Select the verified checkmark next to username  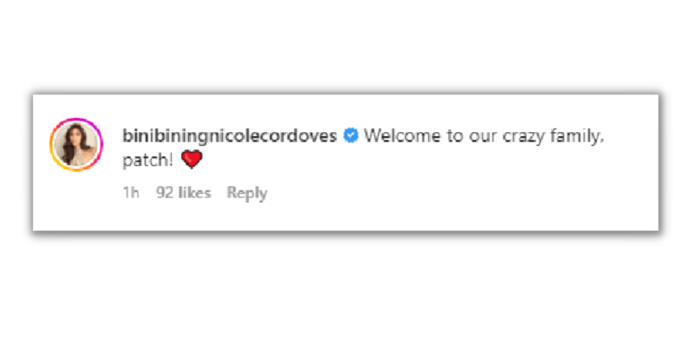pos(351,135)
